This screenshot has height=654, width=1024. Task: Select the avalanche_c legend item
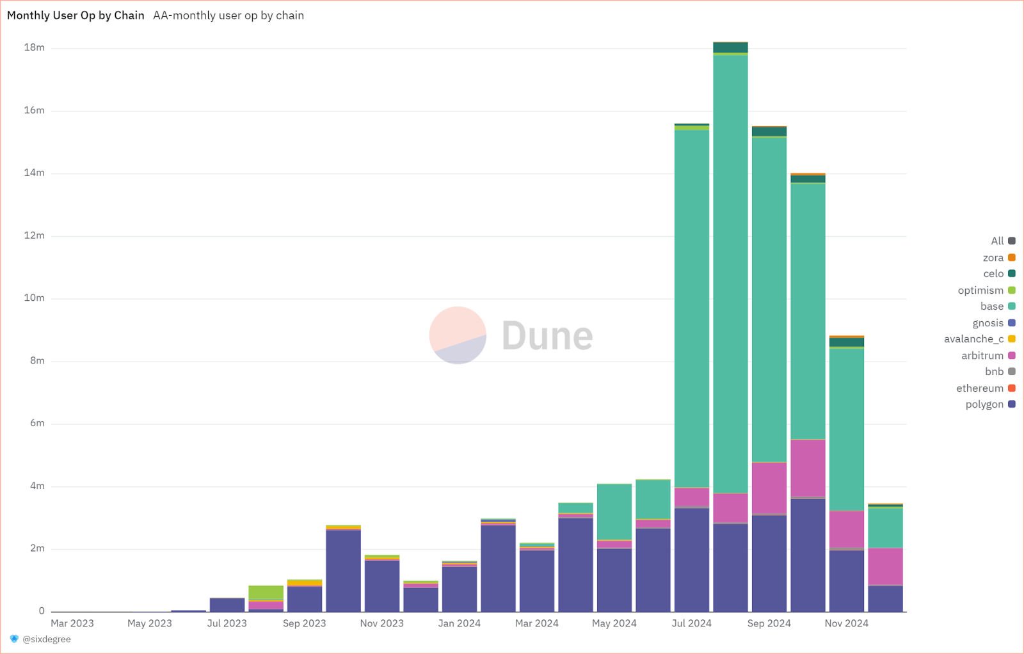[x=980, y=339]
